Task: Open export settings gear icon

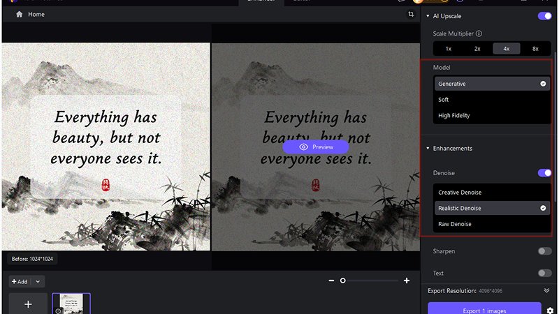Action: coord(550,311)
